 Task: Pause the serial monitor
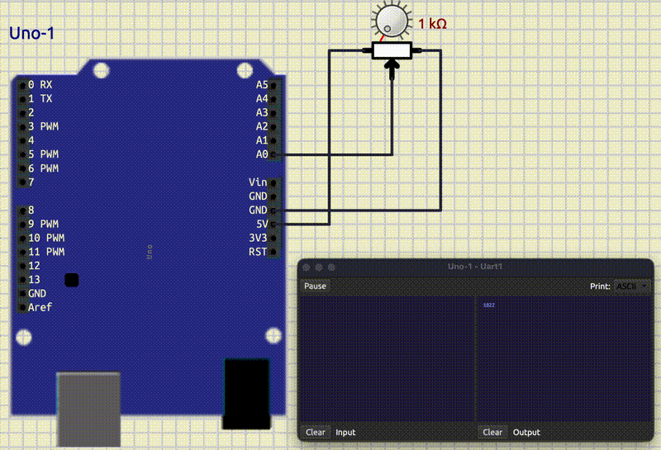point(315,286)
